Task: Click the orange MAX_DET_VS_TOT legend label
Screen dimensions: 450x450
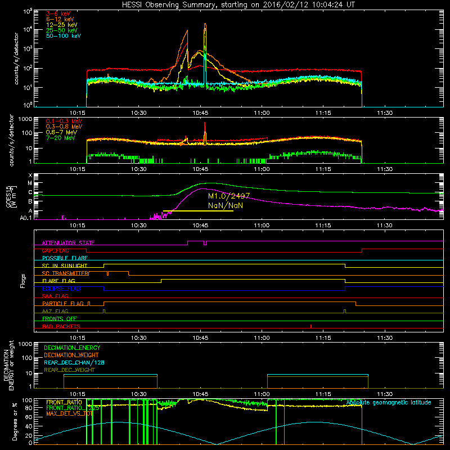Action: click(x=70, y=413)
